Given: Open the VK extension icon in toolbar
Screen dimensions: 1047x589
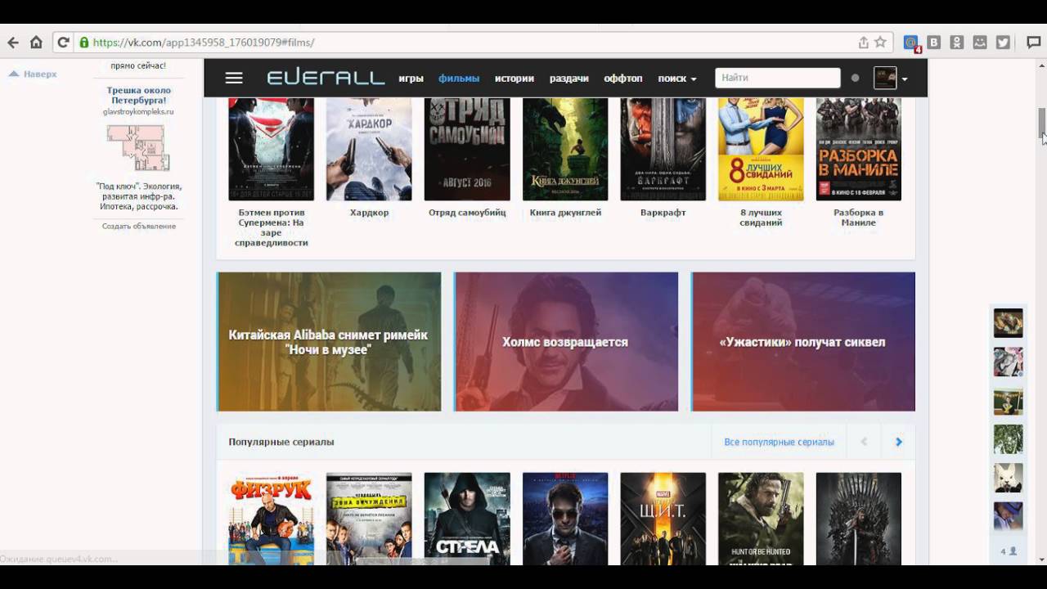Looking at the screenshot, I should point(934,43).
